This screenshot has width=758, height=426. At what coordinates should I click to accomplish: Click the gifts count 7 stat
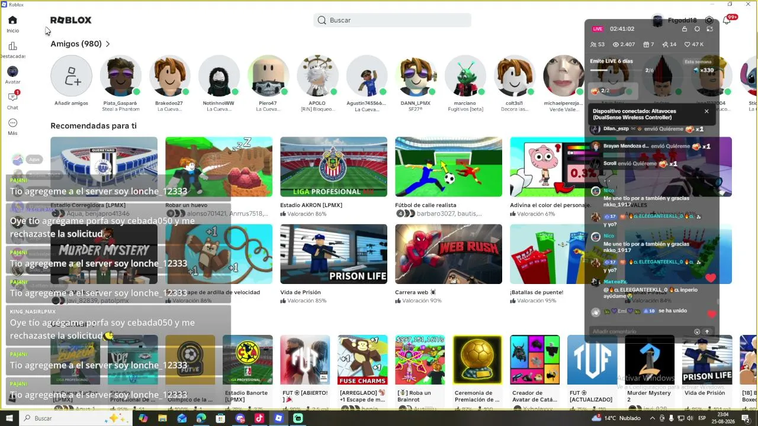tap(648, 44)
